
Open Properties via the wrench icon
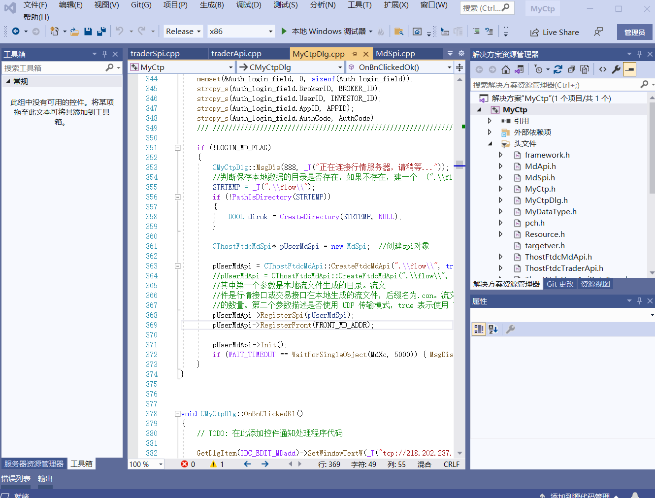click(x=616, y=69)
